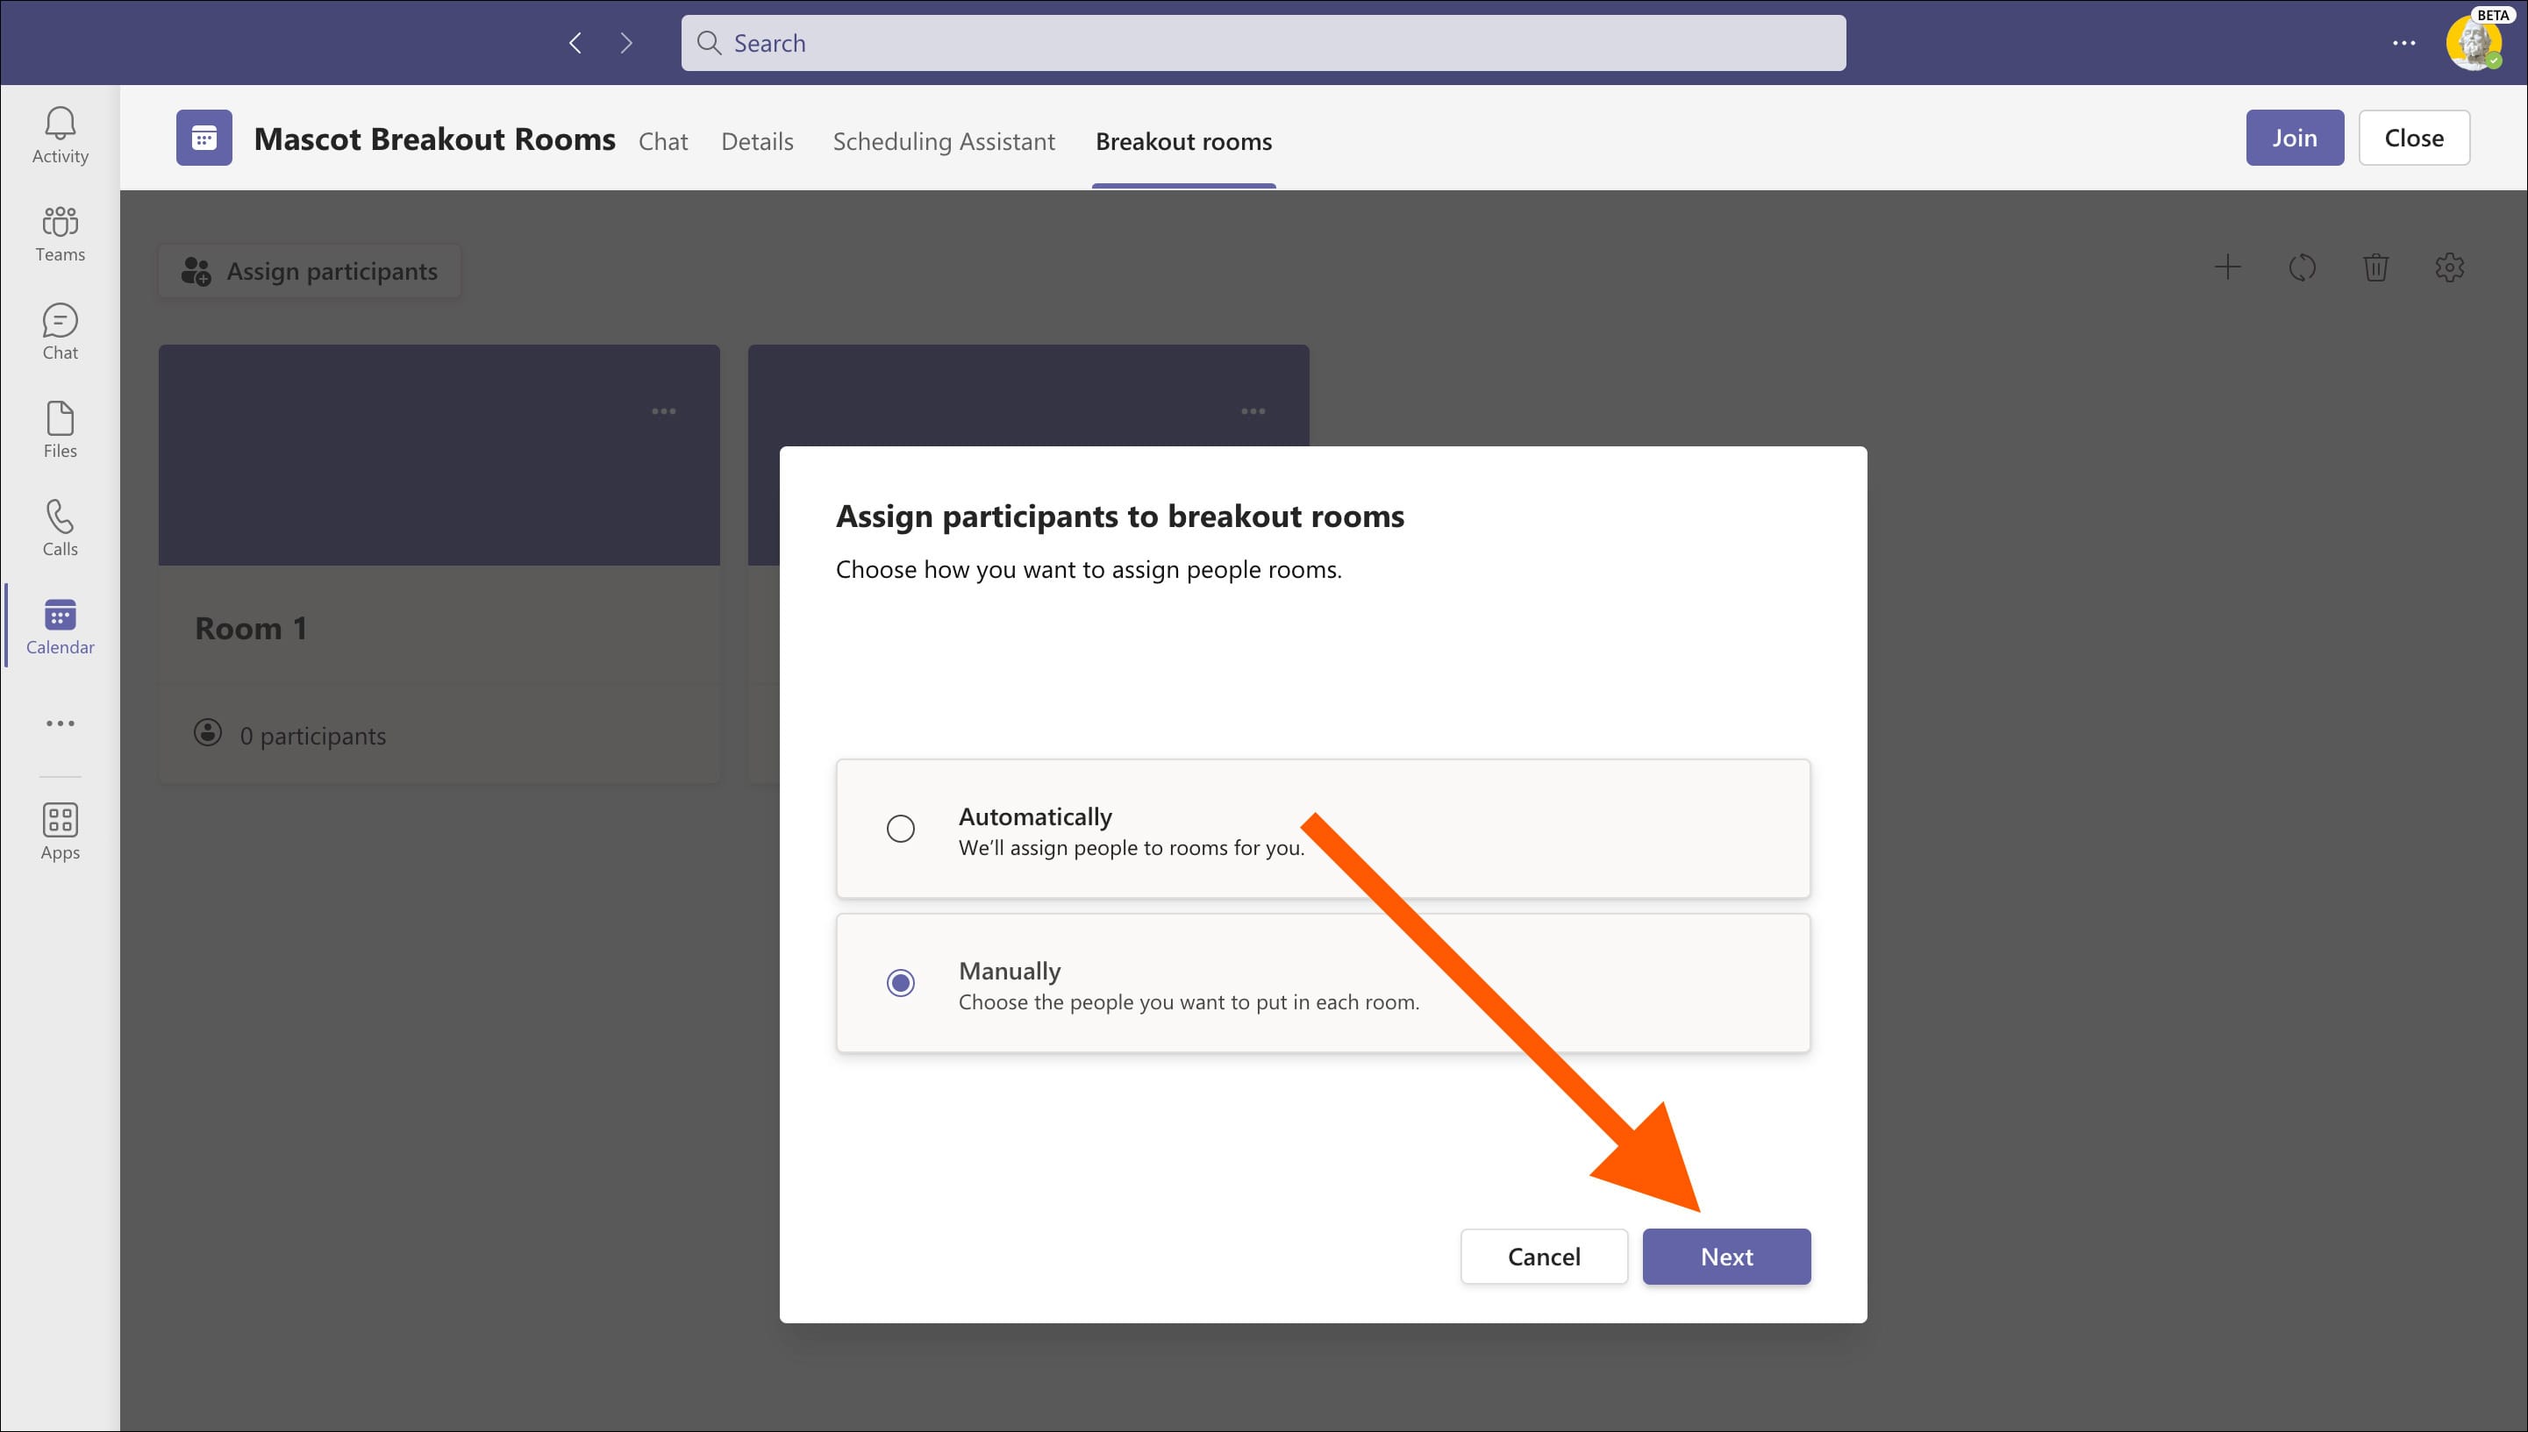Switch to the Details tab

(756, 142)
